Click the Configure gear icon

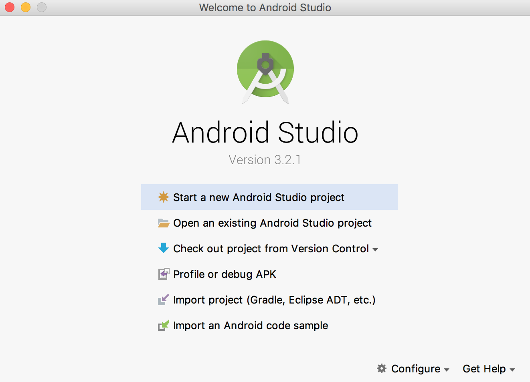(x=382, y=368)
